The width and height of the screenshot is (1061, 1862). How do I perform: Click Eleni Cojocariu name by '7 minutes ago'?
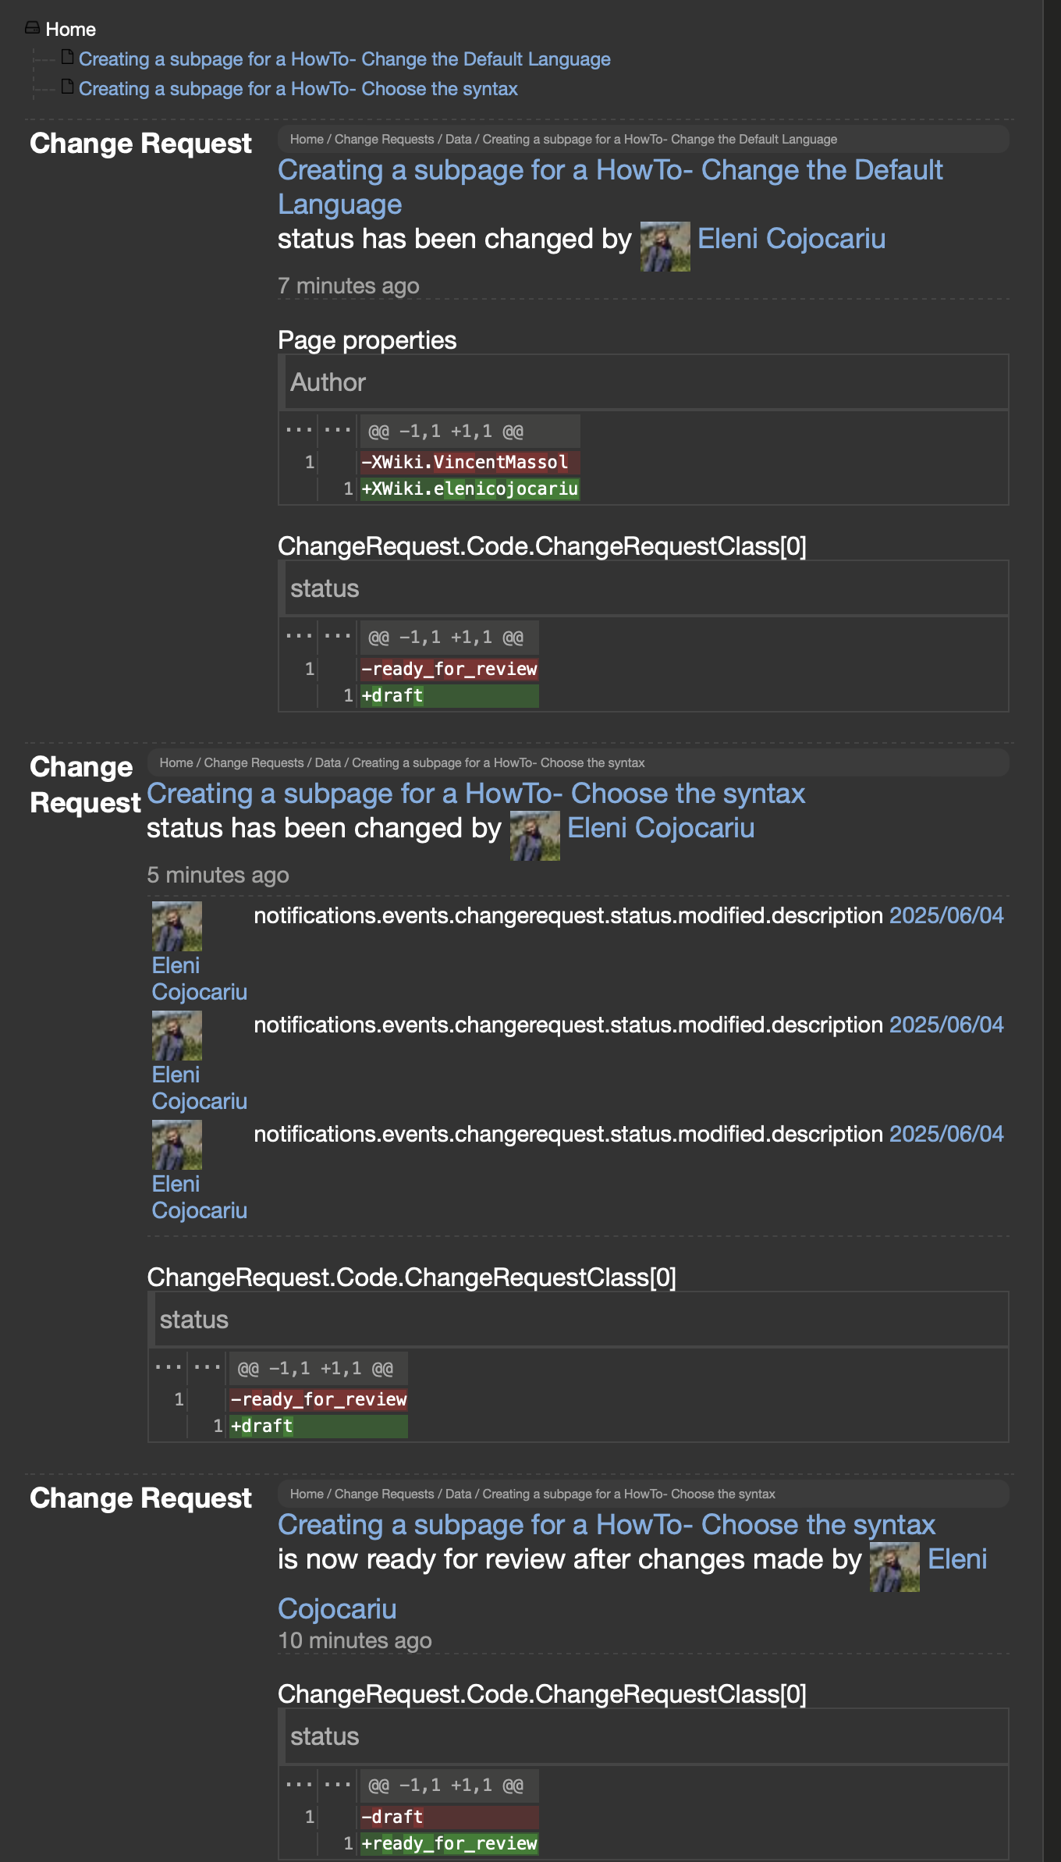pos(791,239)
